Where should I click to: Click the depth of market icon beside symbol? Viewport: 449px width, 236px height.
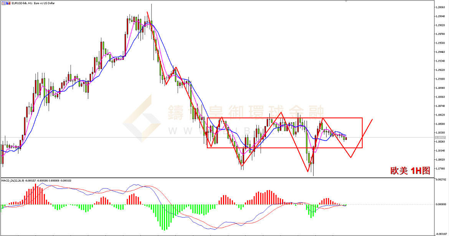point(8,3)
